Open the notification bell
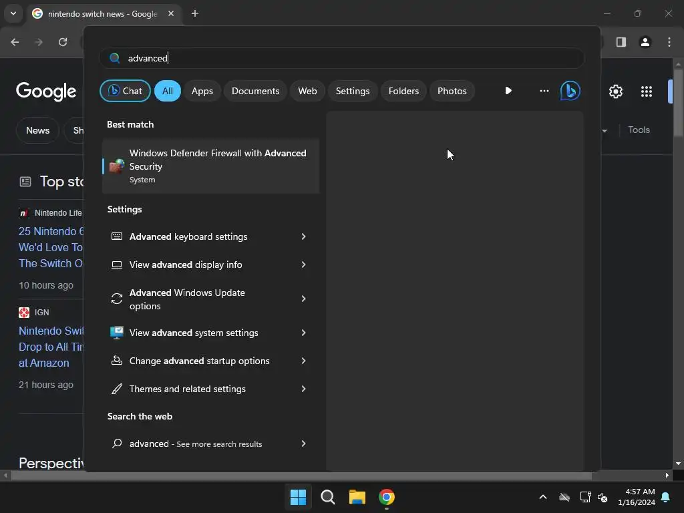Viewport: 684px width, 513px height. click(666, 497)
